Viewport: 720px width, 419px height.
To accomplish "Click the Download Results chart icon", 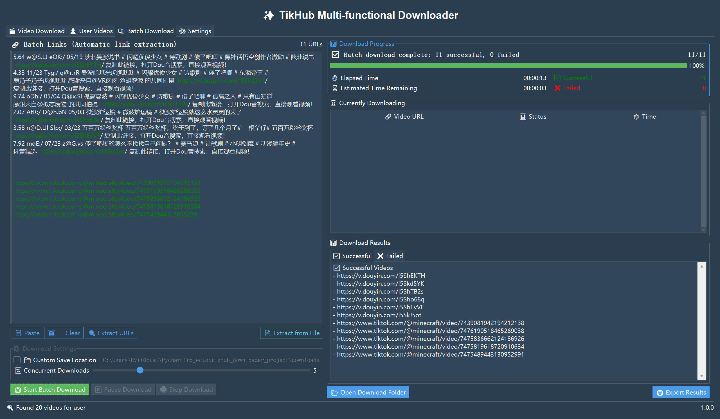I will click(x=333, y=243).
